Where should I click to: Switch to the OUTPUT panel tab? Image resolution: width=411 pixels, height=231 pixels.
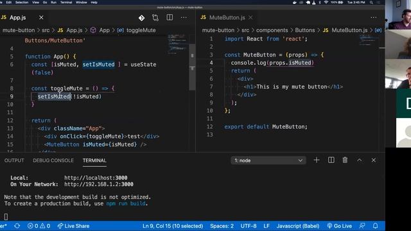(x=14, y=160)
